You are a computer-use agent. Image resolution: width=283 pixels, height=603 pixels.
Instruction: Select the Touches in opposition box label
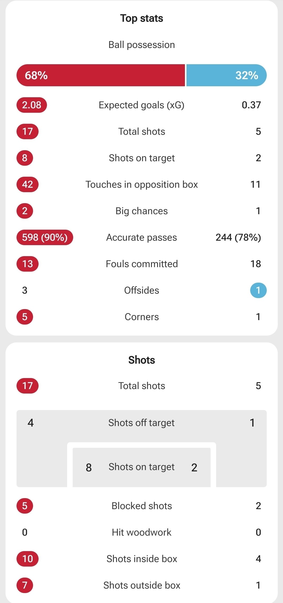pos(142,185)
